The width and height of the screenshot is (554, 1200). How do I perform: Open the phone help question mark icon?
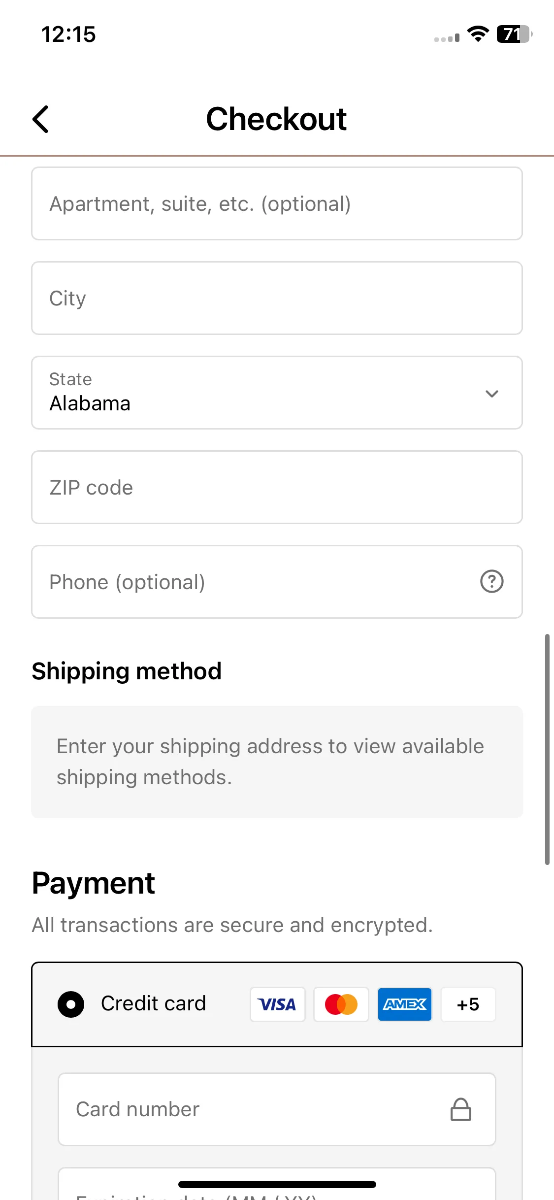click(491, 581)
